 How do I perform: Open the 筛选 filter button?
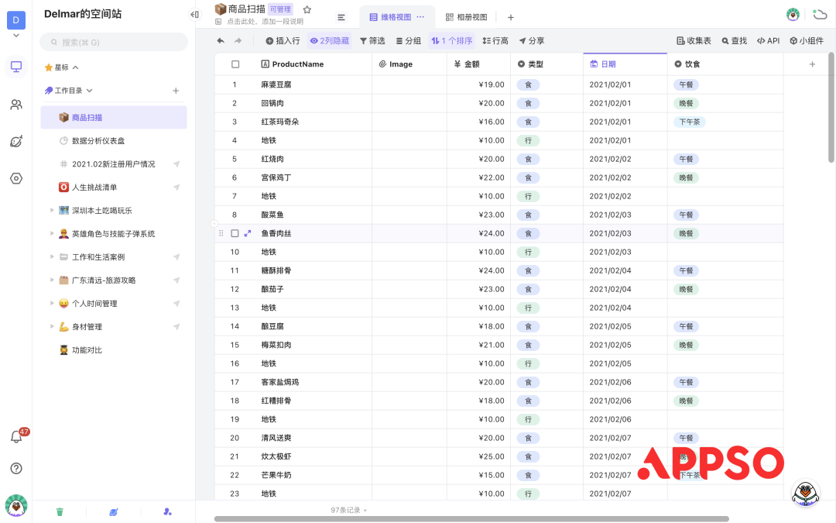372,40
